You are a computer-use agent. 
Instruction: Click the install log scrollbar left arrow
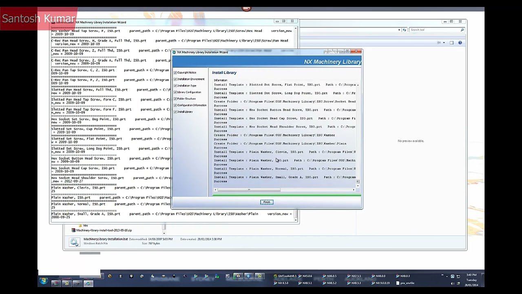pyautogui.click(x=216, y=190)
